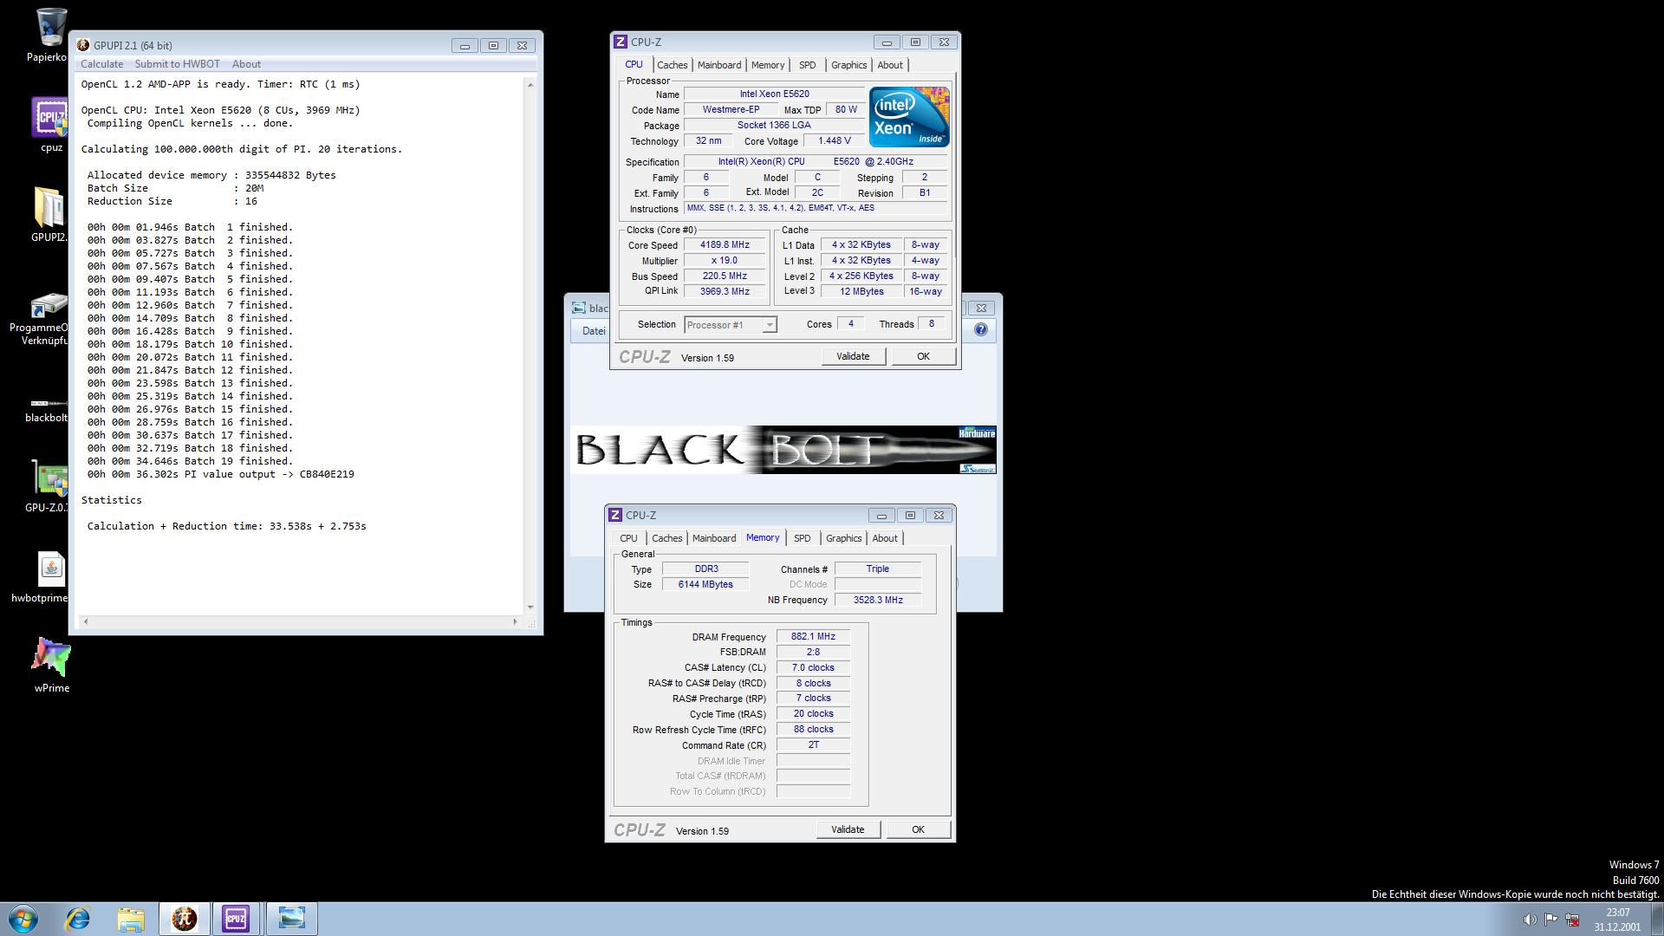Screen dimensions: 1664x936
Task: Click the Calculation + Reduction time line
Action: [226, 526]
